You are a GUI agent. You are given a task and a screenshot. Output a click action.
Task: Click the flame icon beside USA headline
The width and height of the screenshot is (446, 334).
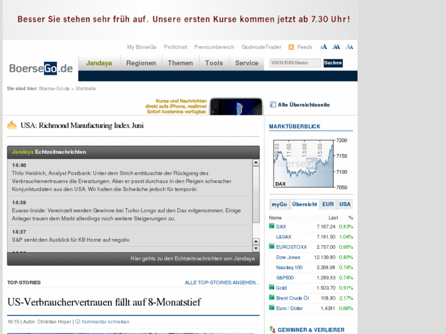pyautogui.click(x=12, y=125)
